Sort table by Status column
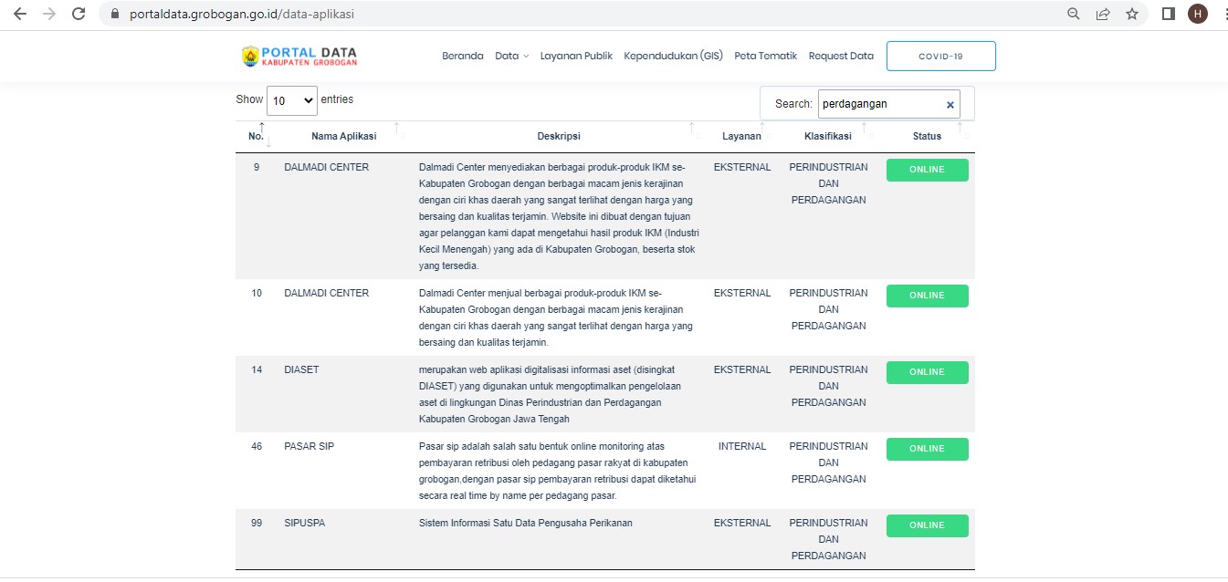 click(x=927, y=136)
